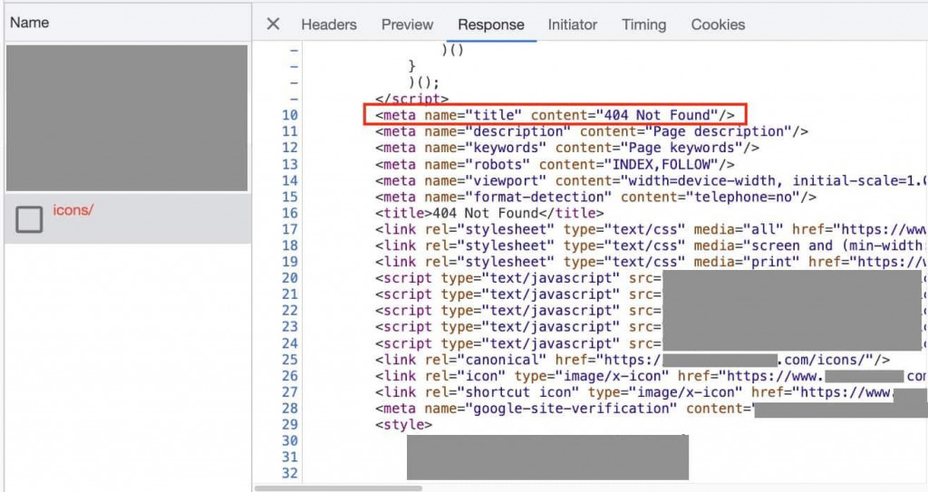Switch to the Preview tab
This screenshot has width=928, height=492.
point(407,24)
